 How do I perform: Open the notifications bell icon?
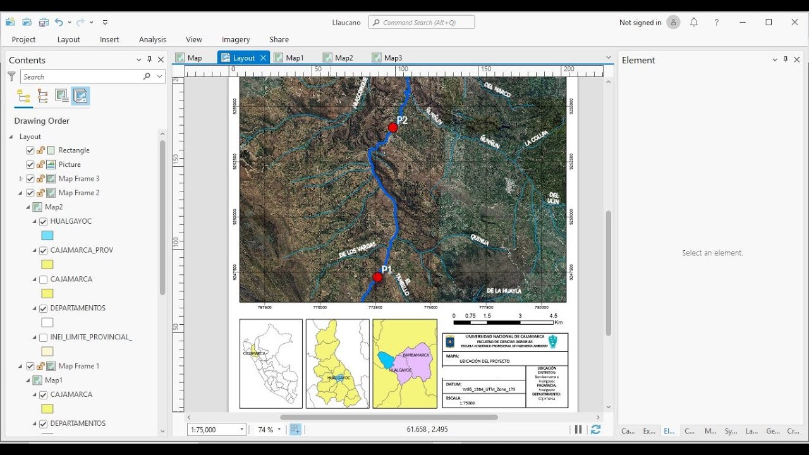click(x=694, y=22)
